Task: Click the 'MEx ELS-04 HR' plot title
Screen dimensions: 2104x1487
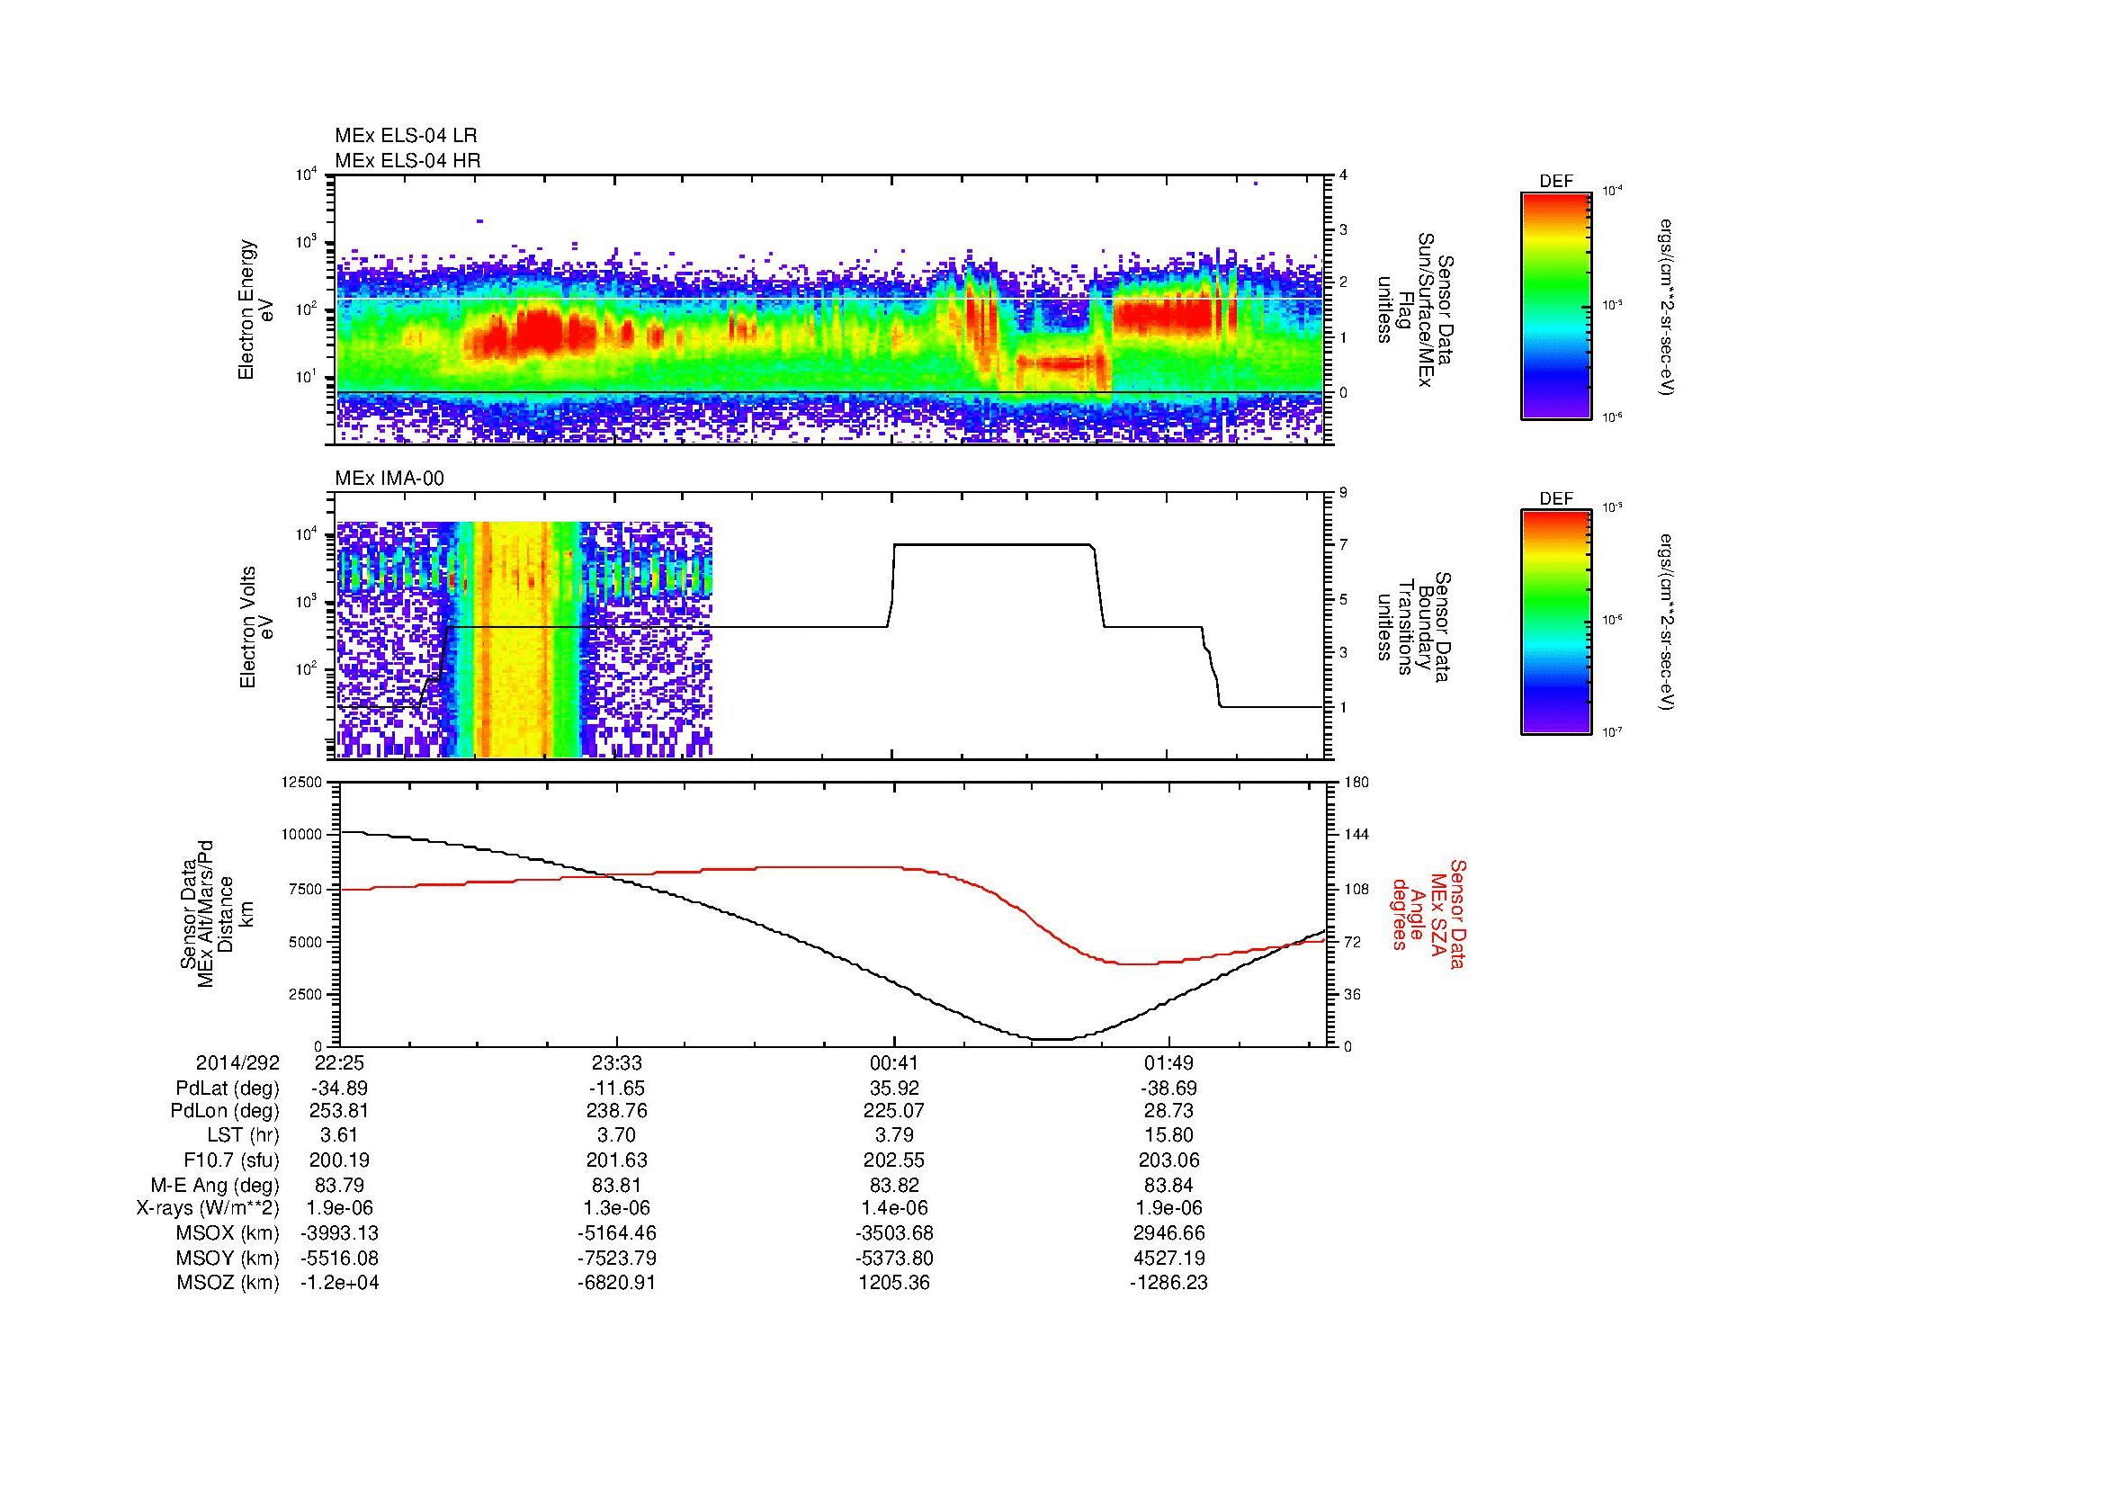Action: (x=407, y=160)
